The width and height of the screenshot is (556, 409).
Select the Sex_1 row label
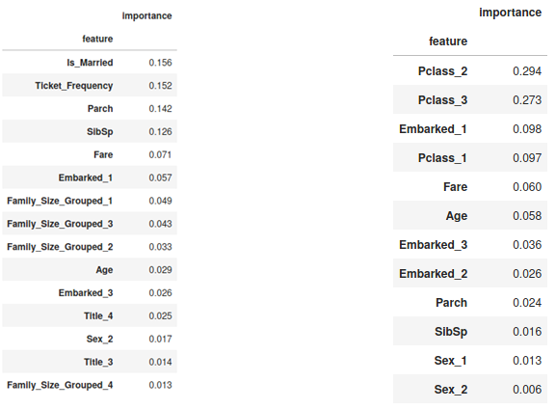coord(450,361)
